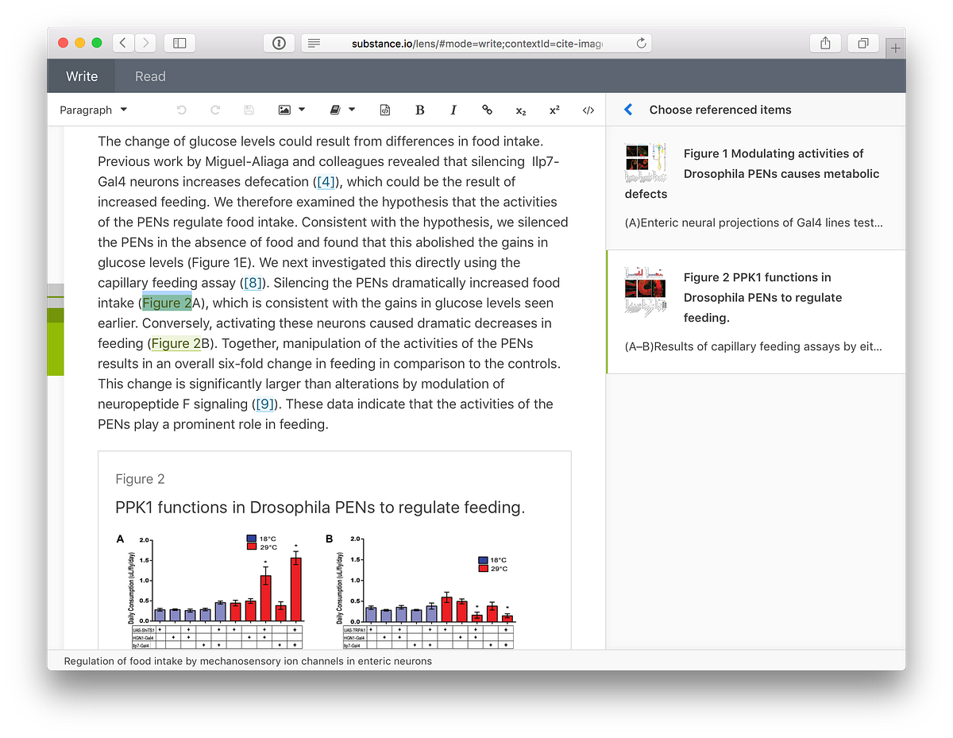Click the embed file code icon
The width and height of the screenshot is (953, 738).
[x=385, y=110]
